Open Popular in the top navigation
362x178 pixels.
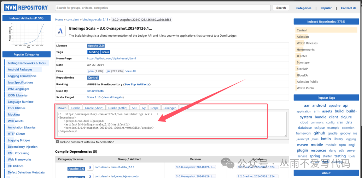tap(326, 8)
